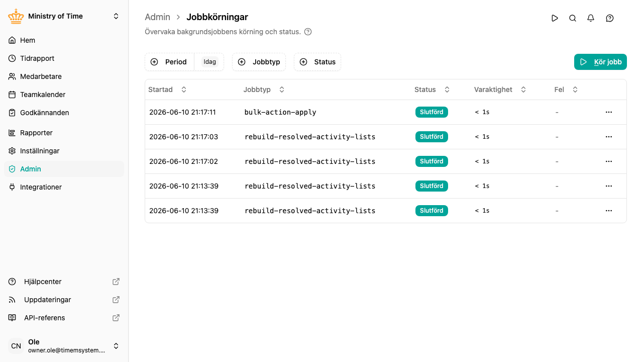Sort by Status column header

click(x=432, y=89)
